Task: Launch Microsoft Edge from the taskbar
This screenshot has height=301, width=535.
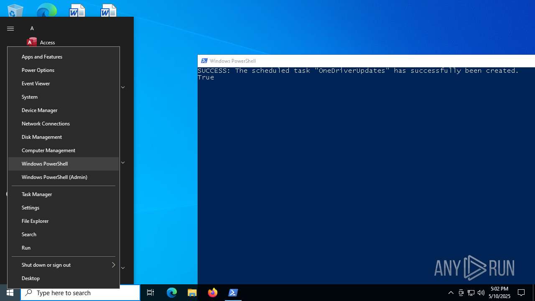Action: click(172, 293)
